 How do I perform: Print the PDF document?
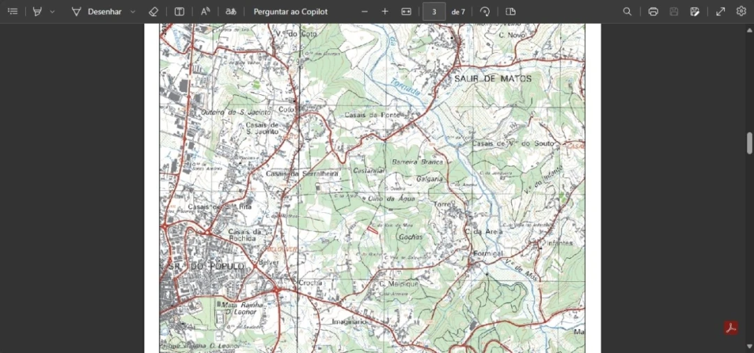pyautogui.click(x=653, y=12)
